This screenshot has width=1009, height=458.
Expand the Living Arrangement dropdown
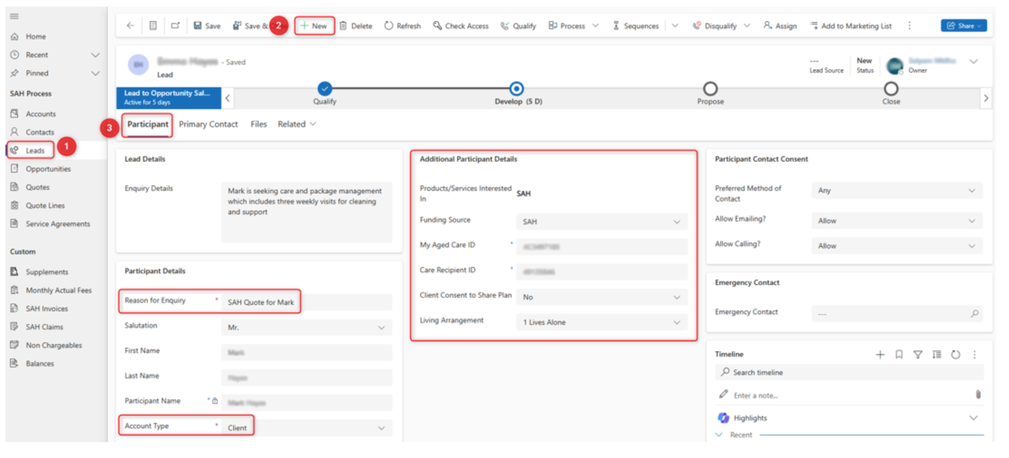point(601,322)
